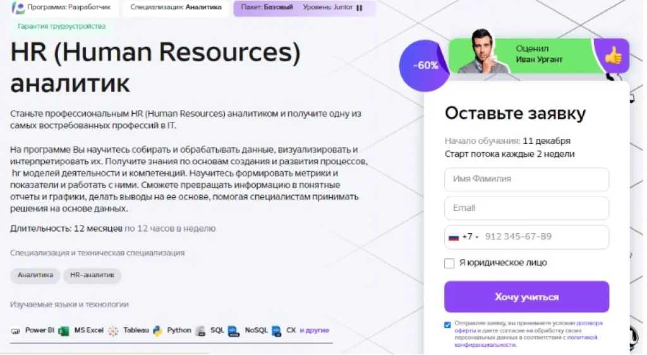
Task: Click the SQL database icon
Action: pyautogui.click(x=200, y=330)
